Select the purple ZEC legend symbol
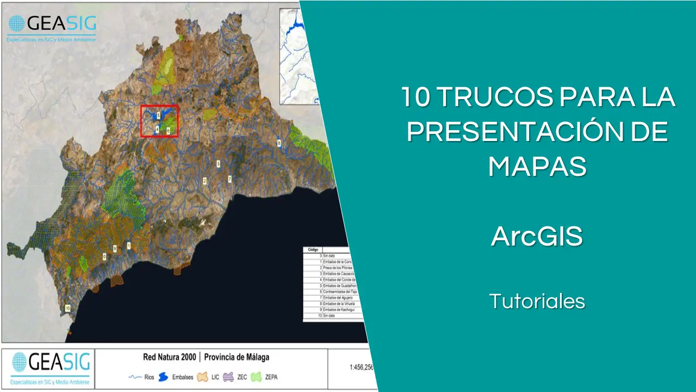Image resolution: width=696 pixels, height=392 pixels. click(x=229, y=377)
